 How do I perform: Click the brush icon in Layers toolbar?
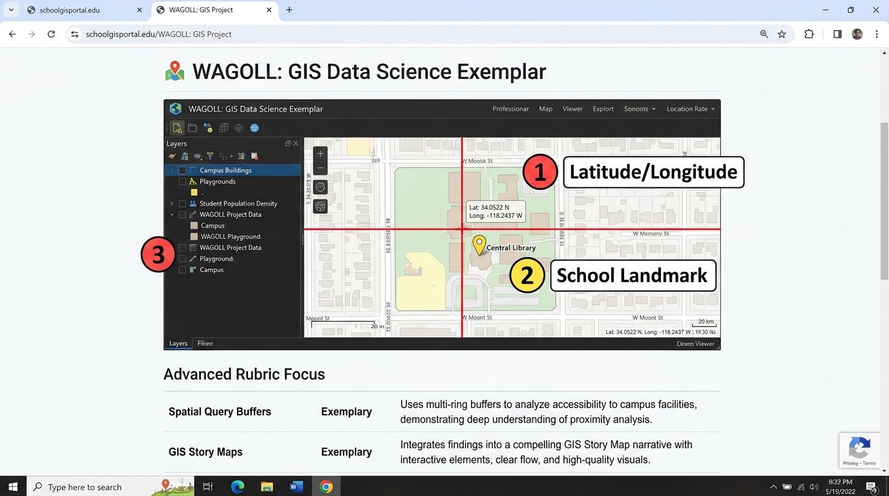173,156
